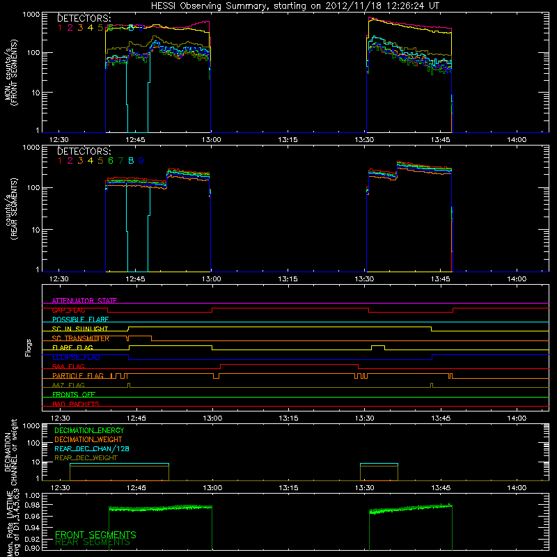
Task: Select detector 4 legend number in rear segments panel
Action: [x=91, y=161]
